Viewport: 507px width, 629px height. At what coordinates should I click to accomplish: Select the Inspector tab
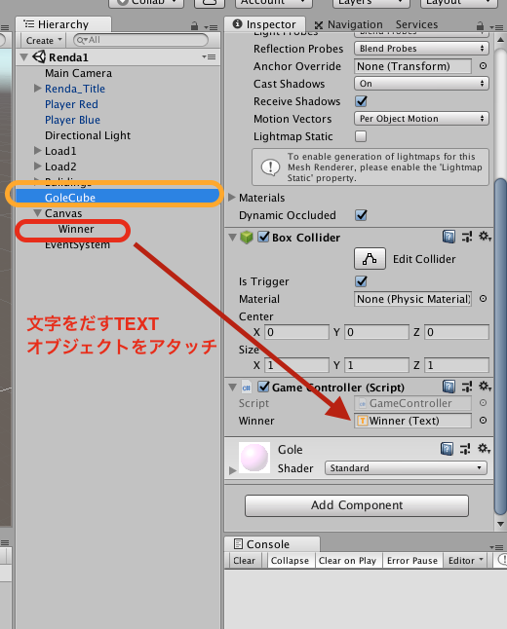[265, 24]
